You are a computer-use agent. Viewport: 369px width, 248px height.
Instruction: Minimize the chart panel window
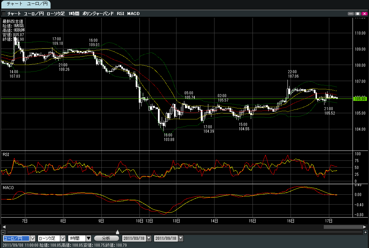[350, 14]
